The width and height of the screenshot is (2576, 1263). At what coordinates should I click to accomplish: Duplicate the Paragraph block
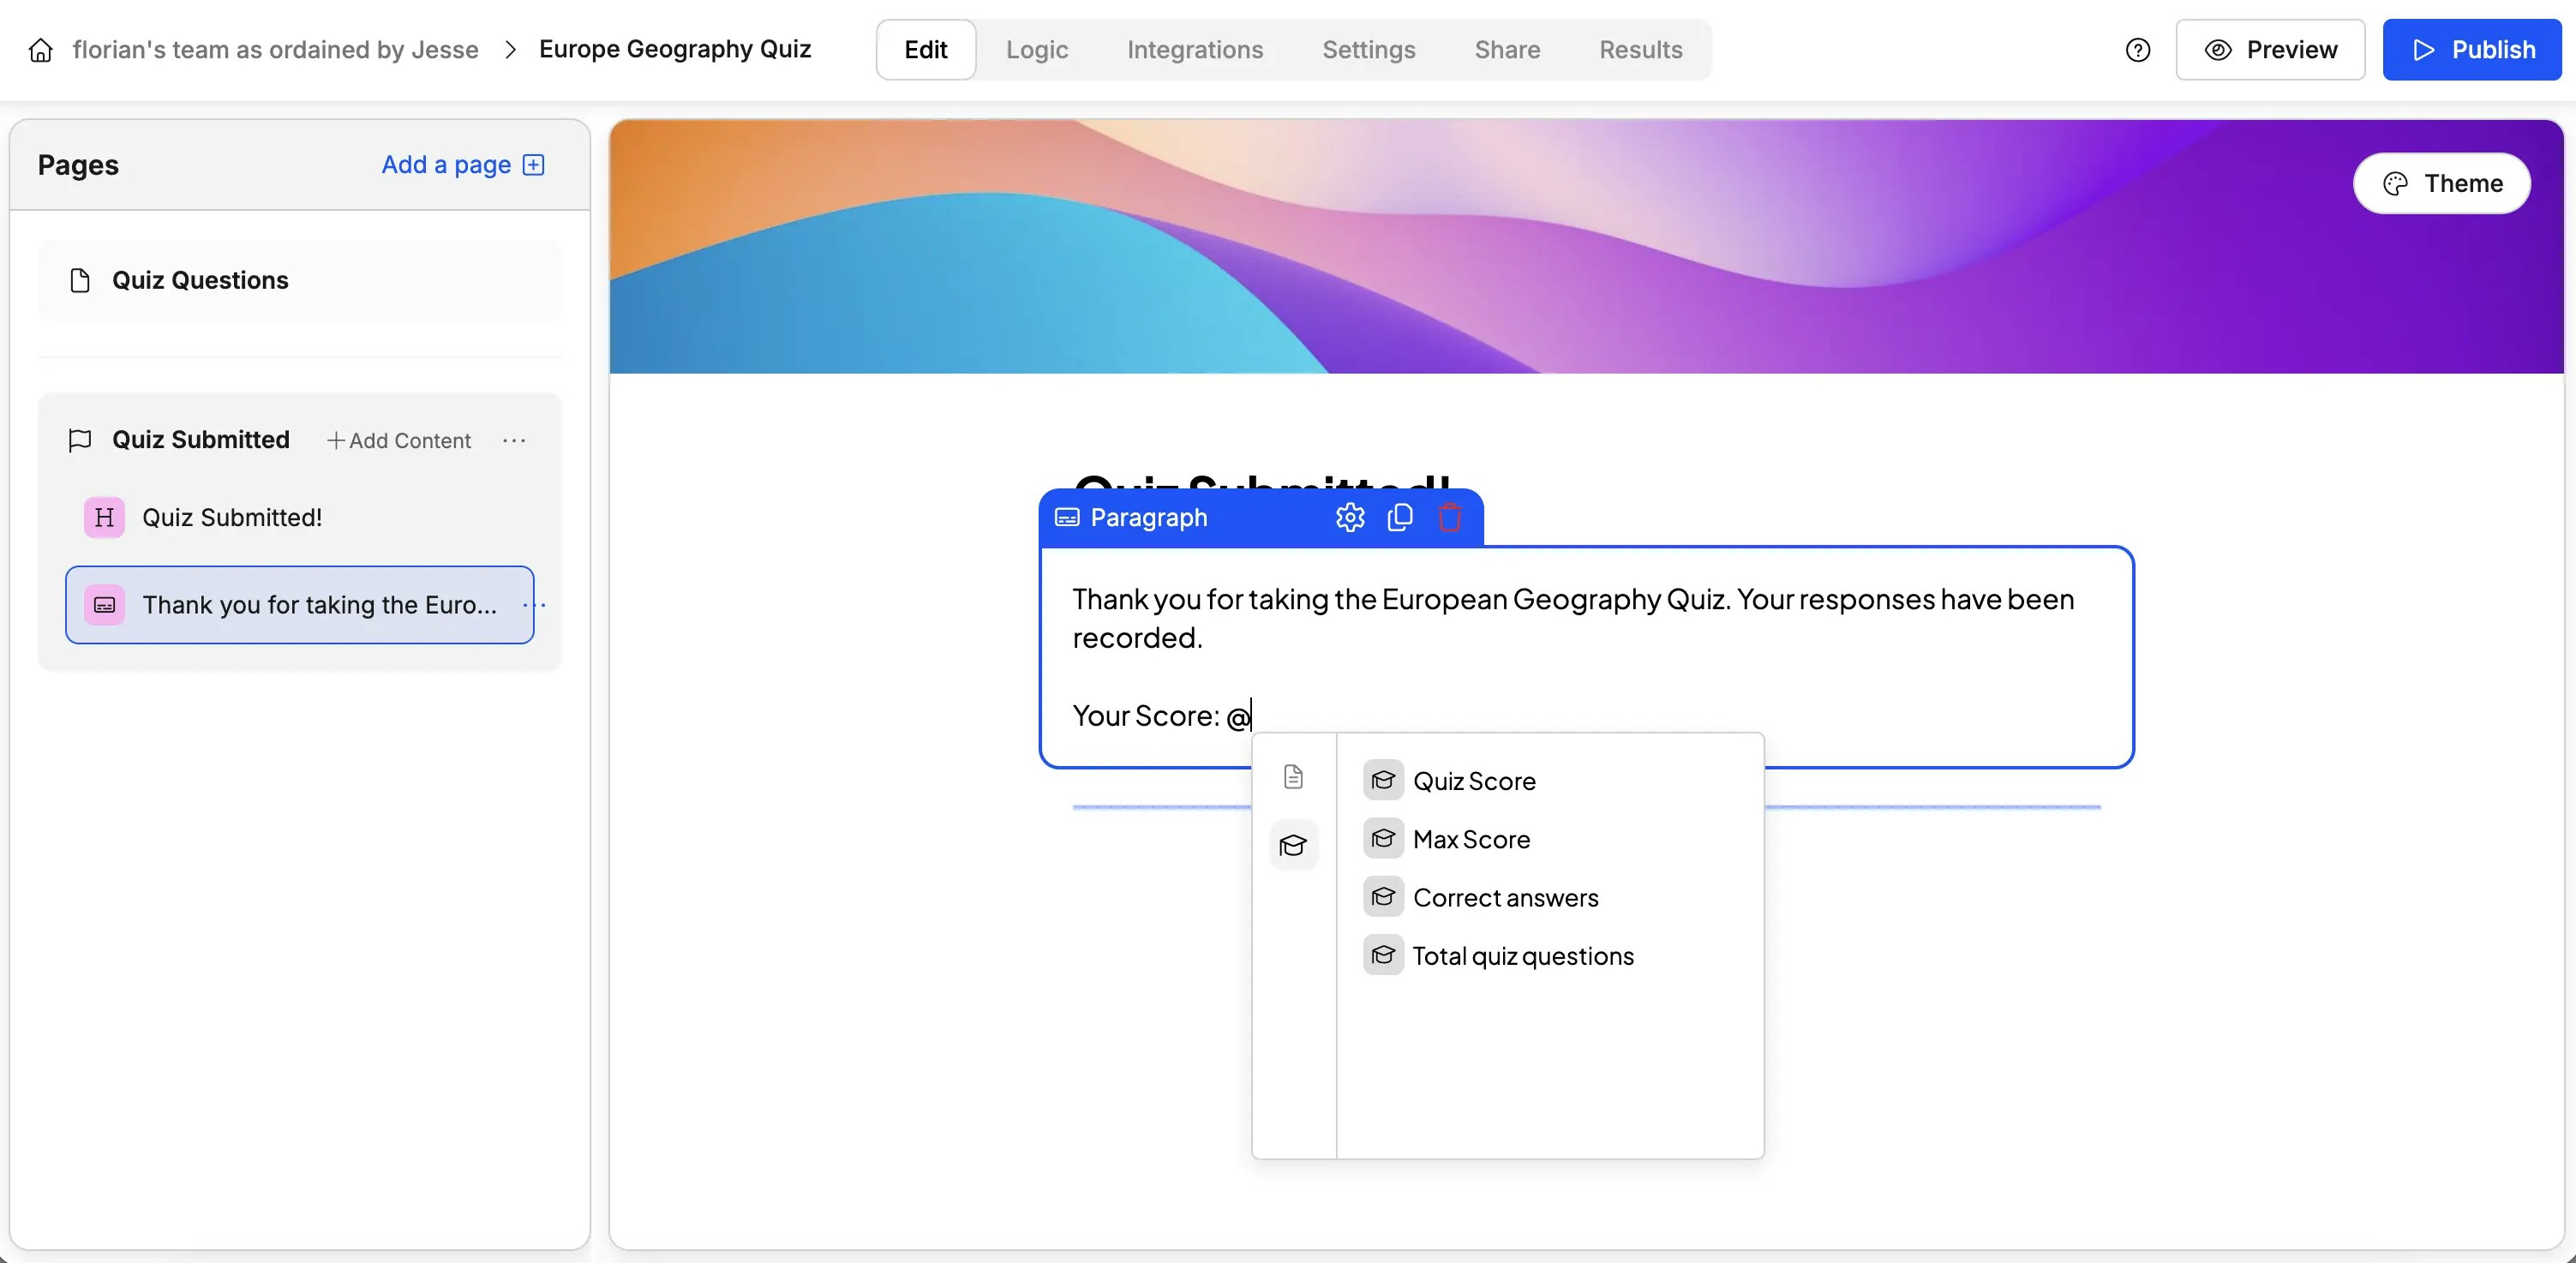pyautogui.click(x=1400, y=517)
